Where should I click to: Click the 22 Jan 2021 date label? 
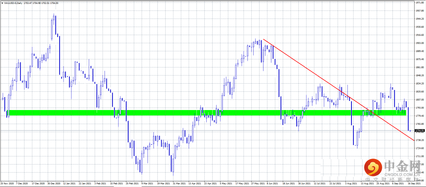(x=86, y=184)
